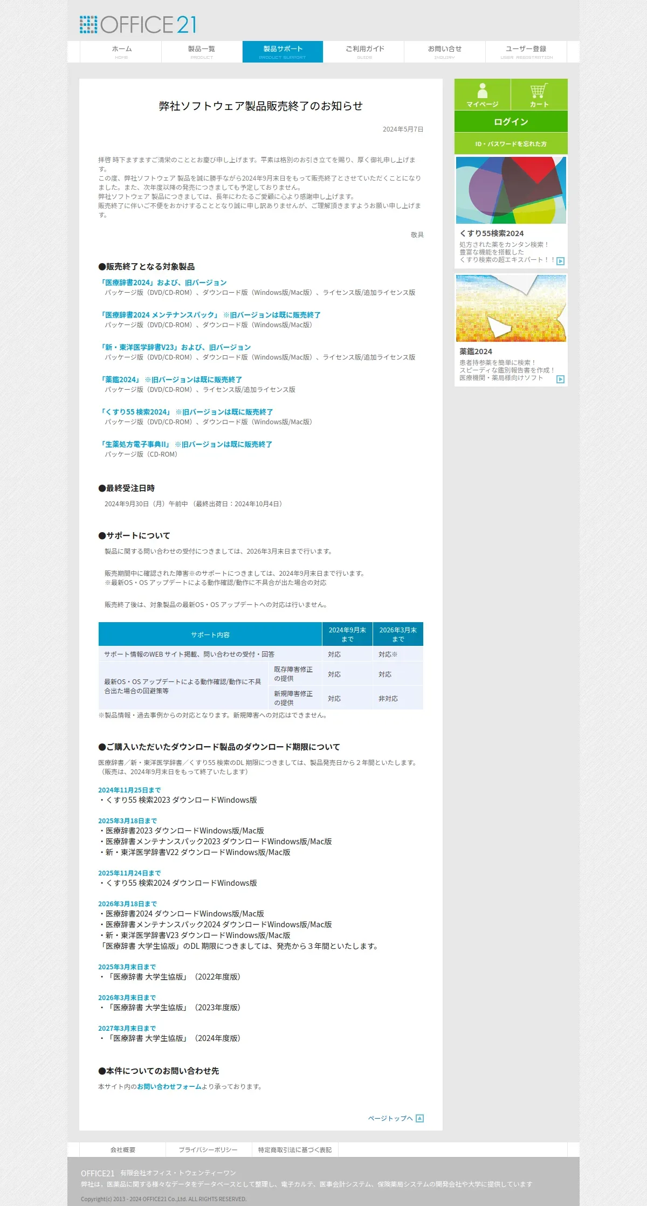Select the 製品サポート menu tab
Screen dimensions: 647x1206
tap(283, 52)
